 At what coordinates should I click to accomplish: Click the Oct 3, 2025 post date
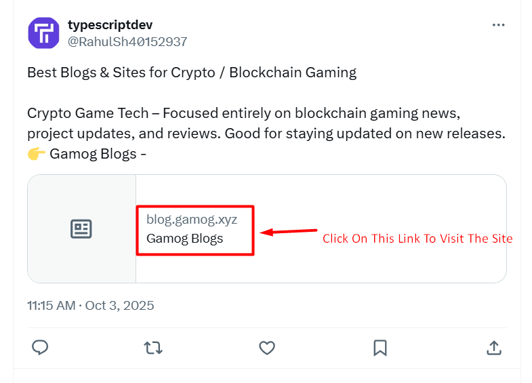119,306
